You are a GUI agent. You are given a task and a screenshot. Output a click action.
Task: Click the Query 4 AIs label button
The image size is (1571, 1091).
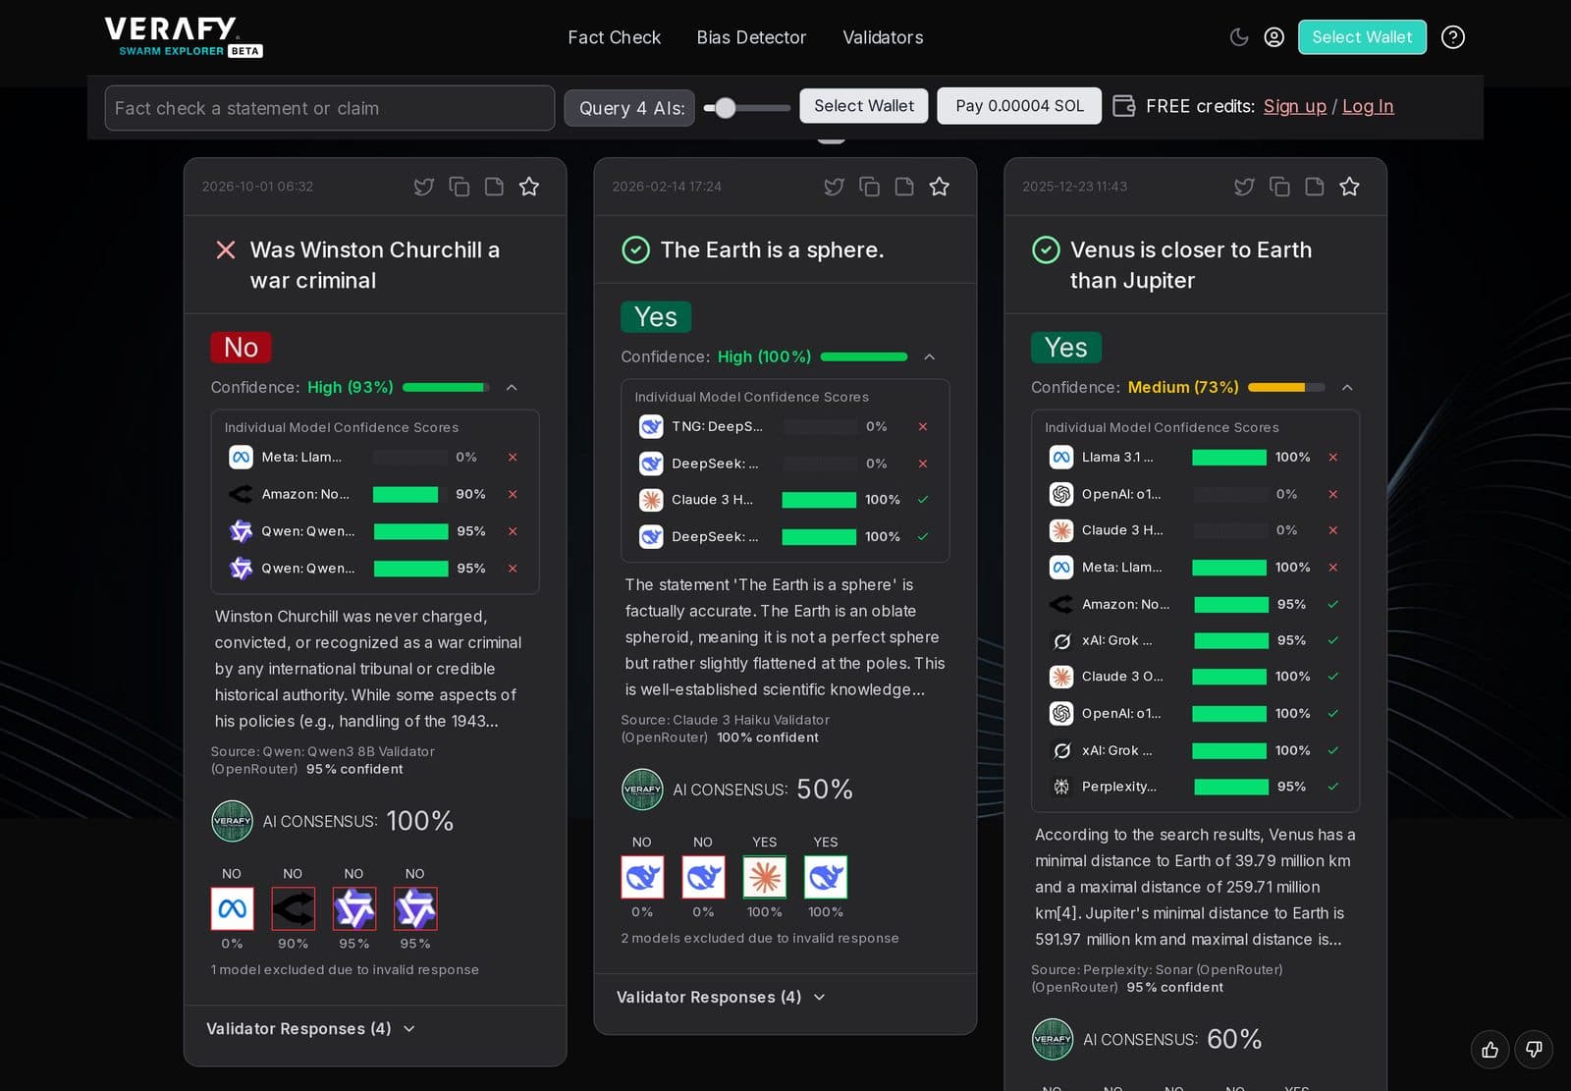click(x=629, y=108)
